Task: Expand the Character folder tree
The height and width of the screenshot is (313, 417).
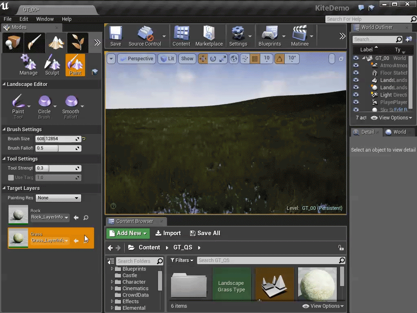Action: (x=112, y=282)
